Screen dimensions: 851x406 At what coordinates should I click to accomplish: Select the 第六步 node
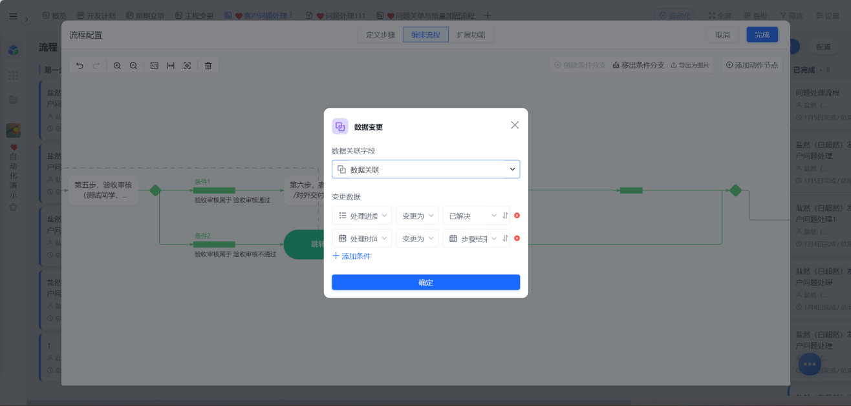304,190
